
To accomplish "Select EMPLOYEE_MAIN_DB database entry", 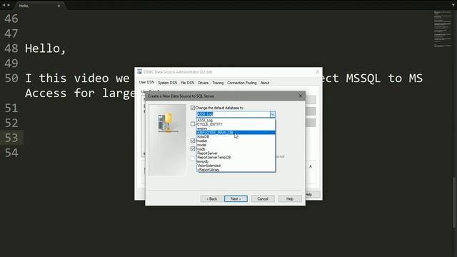I will coord(236,133).
